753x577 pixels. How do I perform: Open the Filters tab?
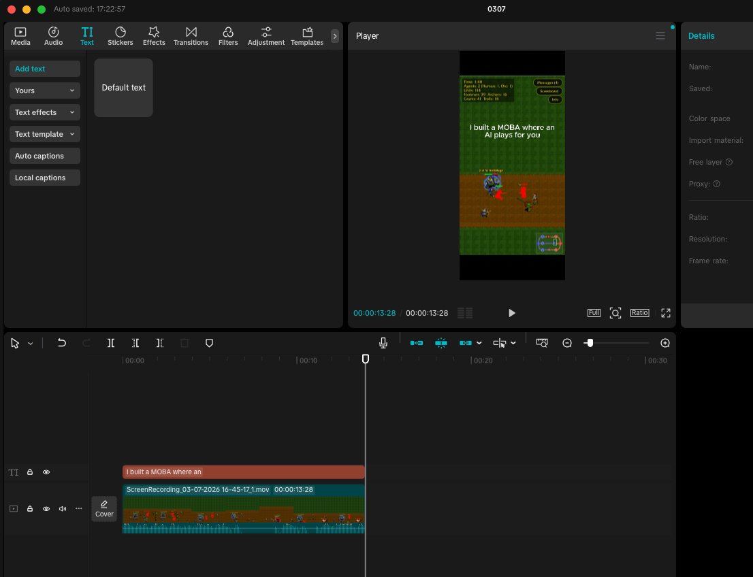(x=228, y=36)
